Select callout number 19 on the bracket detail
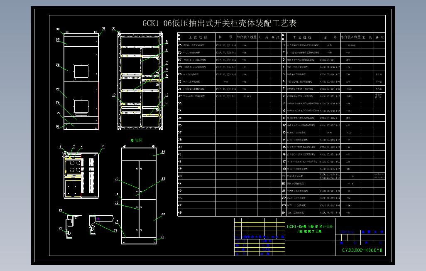 pos(61,210)
